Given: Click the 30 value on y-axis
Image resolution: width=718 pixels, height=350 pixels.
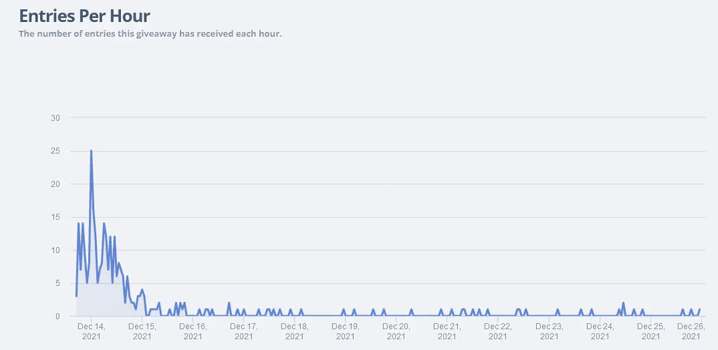Looking at the screenshot, I should pos(55,118).
